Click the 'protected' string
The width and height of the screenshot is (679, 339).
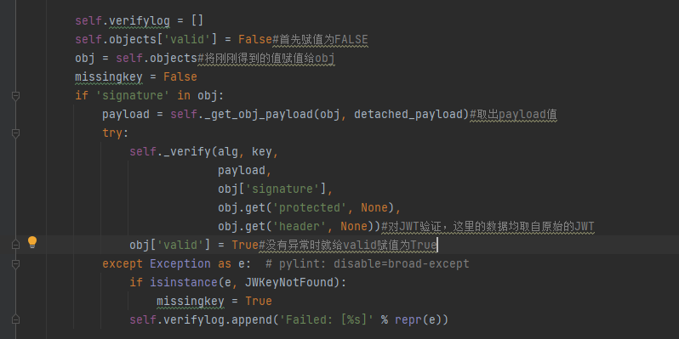310,208
